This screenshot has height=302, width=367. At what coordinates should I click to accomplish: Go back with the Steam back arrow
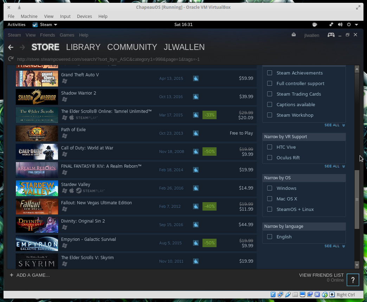tap(11, 47)
